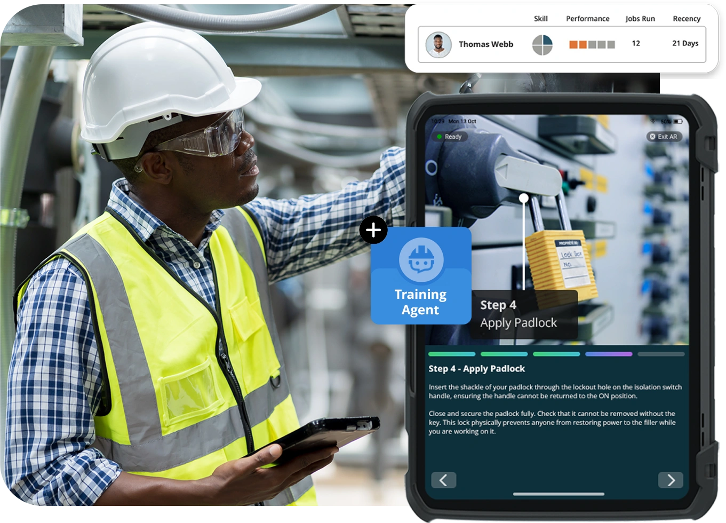Image resolution: width=726 pixels, height=523 pixels.
Task: Click Thomas Webb's profile photo
Action: click(437, 44)
